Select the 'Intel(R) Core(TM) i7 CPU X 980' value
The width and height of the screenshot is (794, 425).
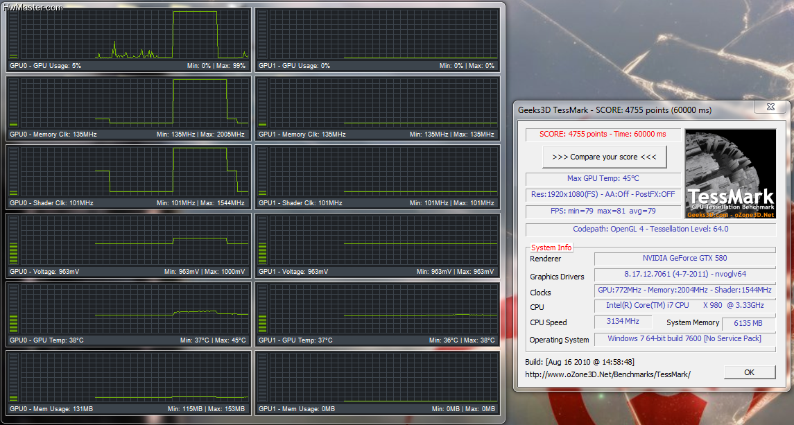coord(684,306)
